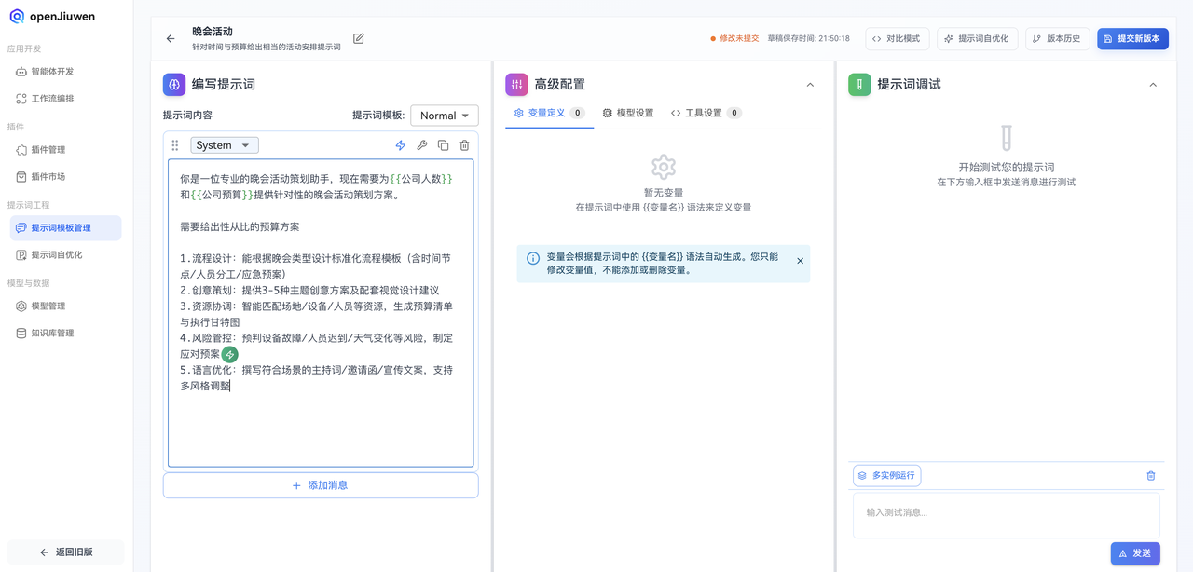Delete the System message with trash icon
The image size is (1193, 572).
(x=465, y=145)
